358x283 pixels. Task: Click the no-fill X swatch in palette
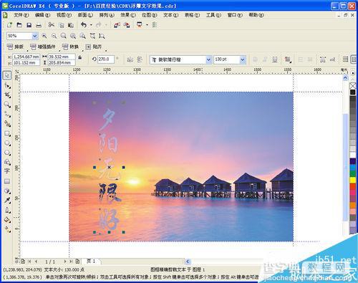point(353,85)
